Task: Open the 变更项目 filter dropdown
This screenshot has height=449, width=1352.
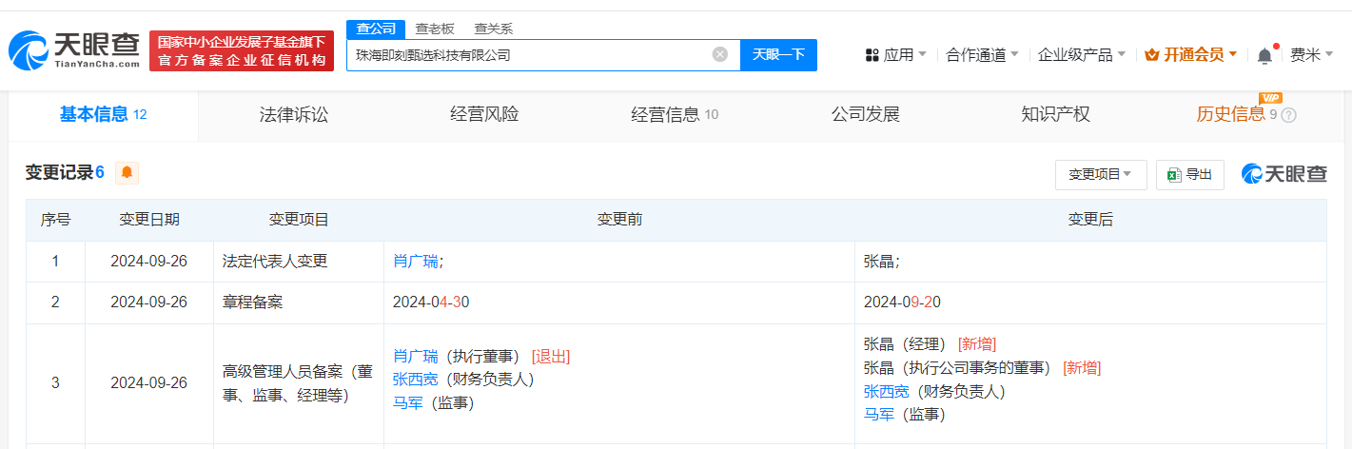Action: 1101,175
